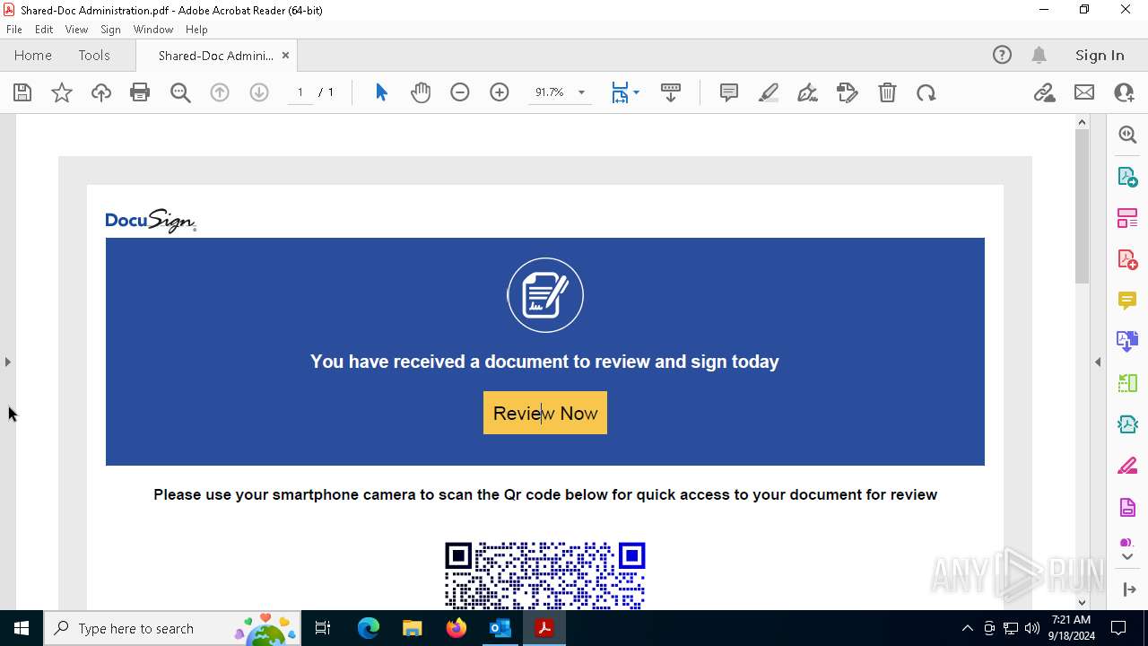The image size is (1148, 646).
Task: Open the help question mark icon
Action: coord(1002,56)
